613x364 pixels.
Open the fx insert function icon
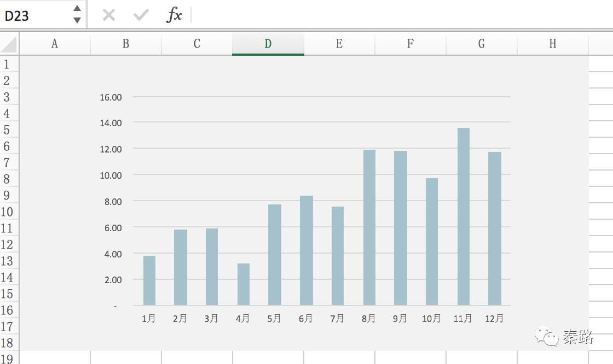coord(175,15)
